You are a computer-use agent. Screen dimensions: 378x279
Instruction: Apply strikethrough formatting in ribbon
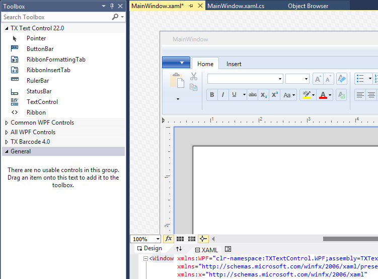(253, 95)
